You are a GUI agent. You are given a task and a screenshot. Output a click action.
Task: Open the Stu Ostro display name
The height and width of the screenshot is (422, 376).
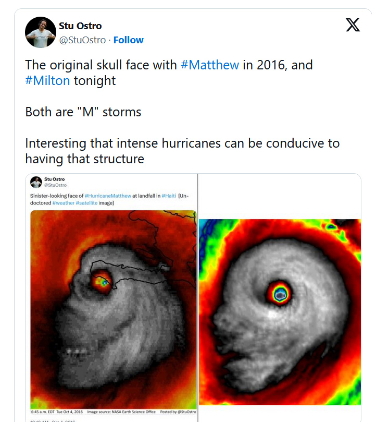[x=80, y=26]
